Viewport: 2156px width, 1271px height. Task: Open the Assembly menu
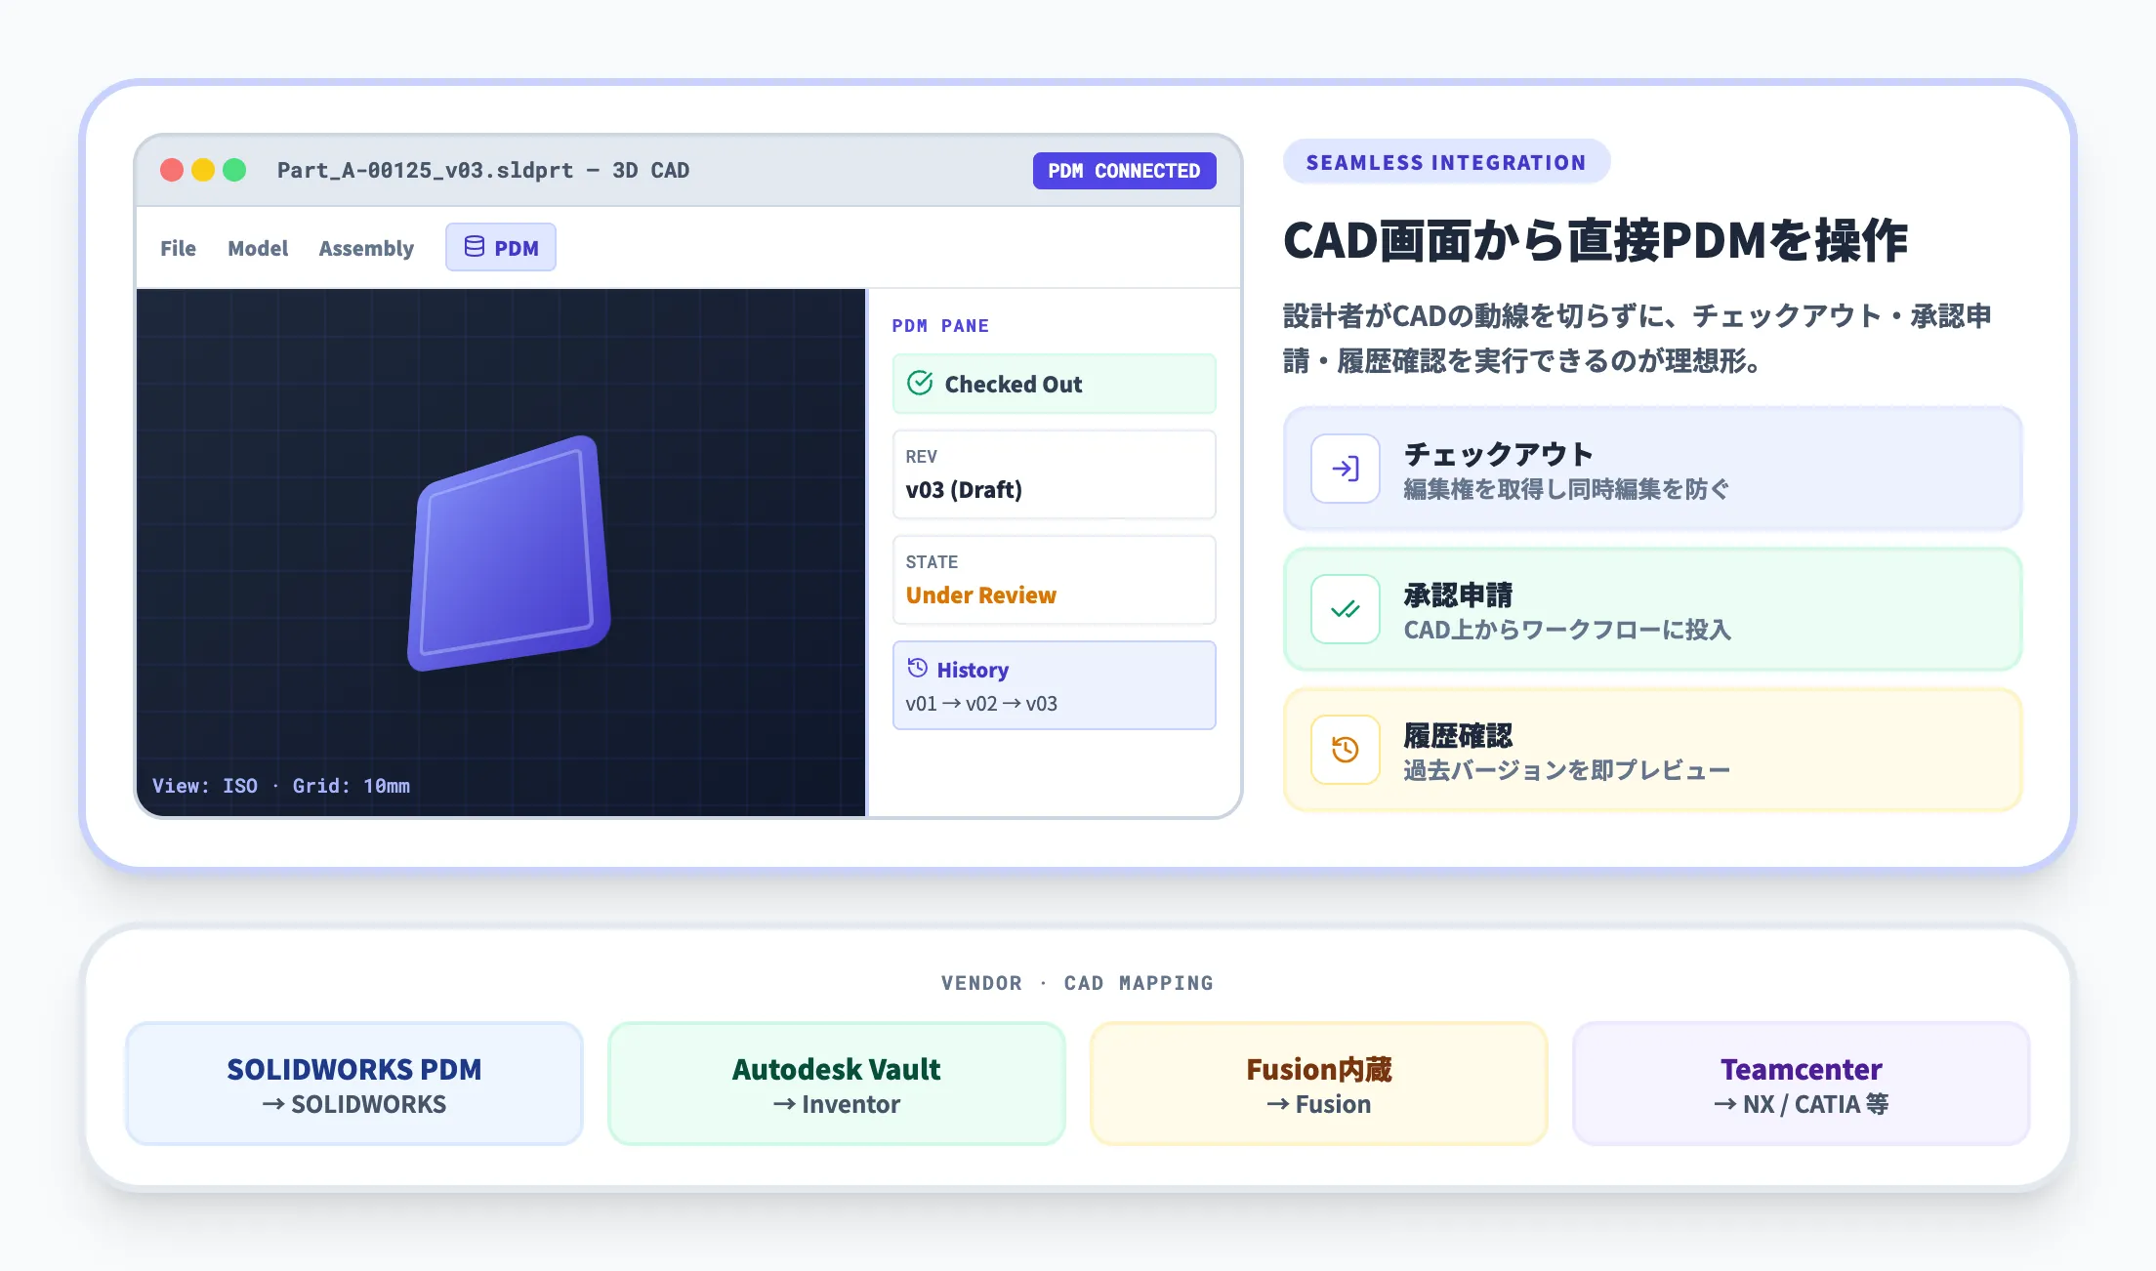point(365,248)
